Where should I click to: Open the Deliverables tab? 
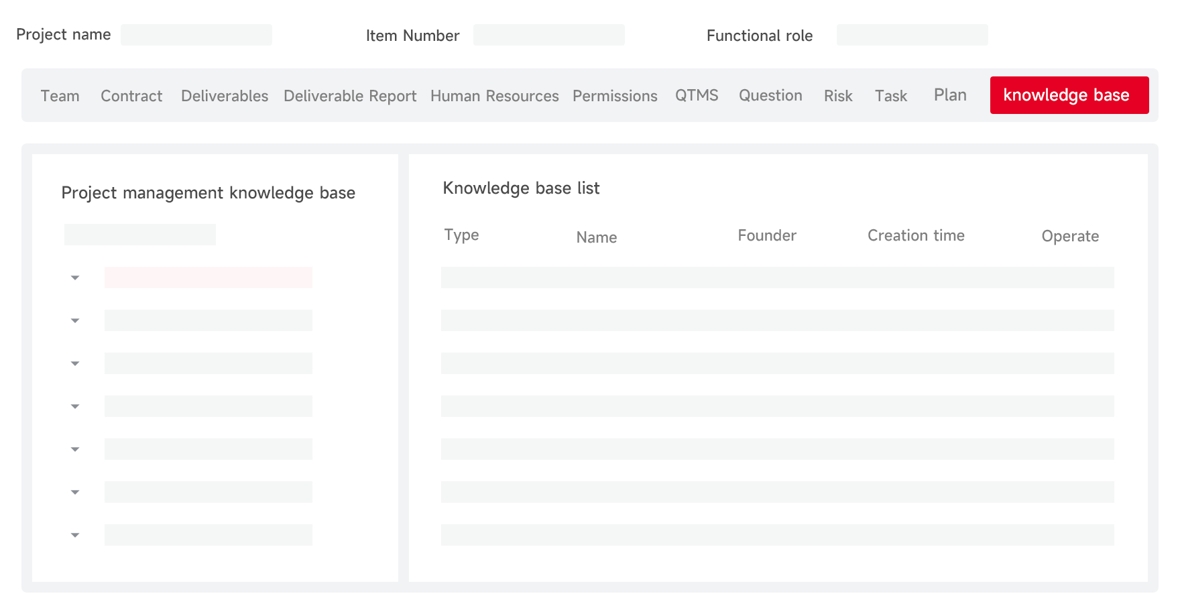pos(225,96)
